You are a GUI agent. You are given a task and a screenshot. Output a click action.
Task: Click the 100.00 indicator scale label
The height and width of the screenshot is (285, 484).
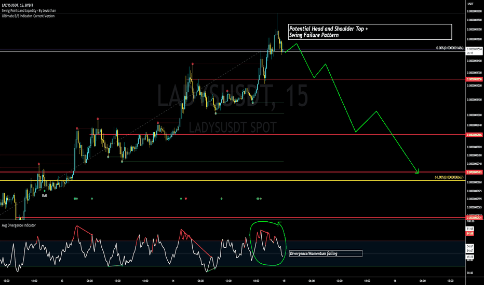(470, 221)
